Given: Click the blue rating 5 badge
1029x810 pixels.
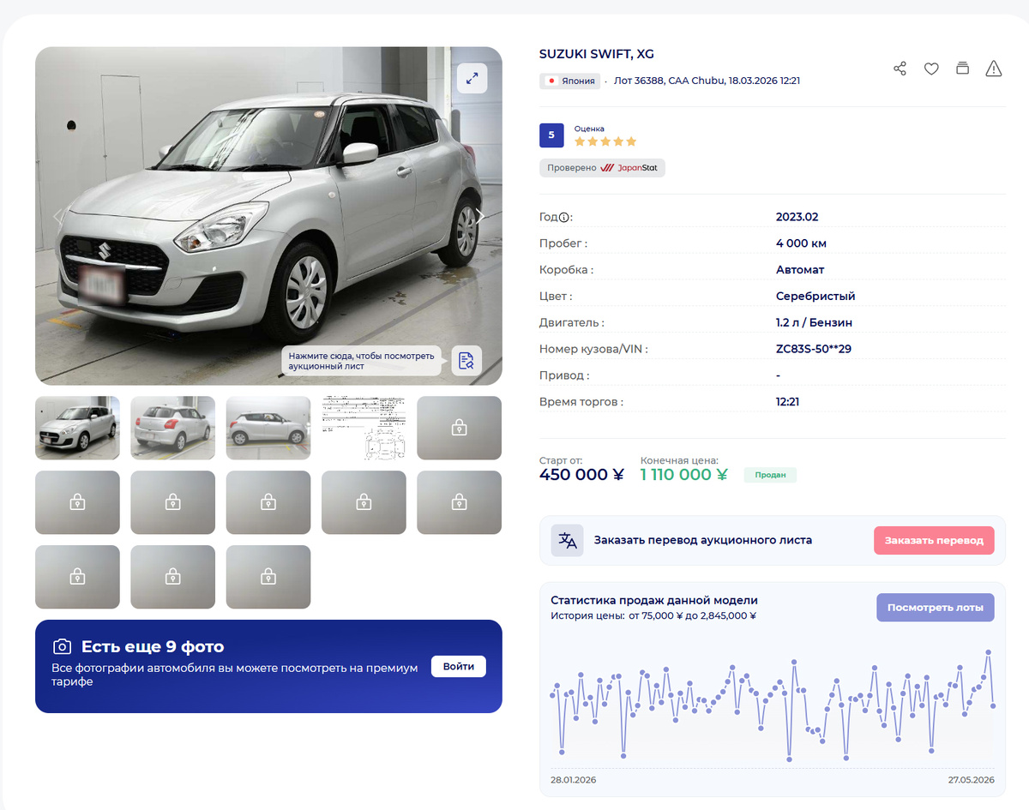Looking at the screenshot, I should [551, 135].
